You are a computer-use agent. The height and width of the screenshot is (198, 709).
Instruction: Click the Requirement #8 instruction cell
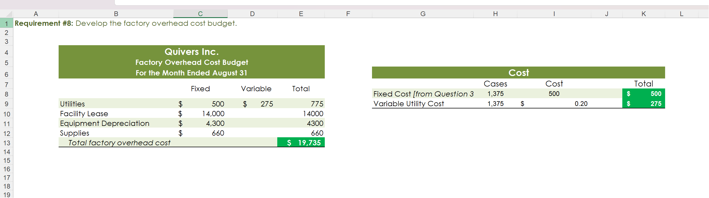[126, 23]
